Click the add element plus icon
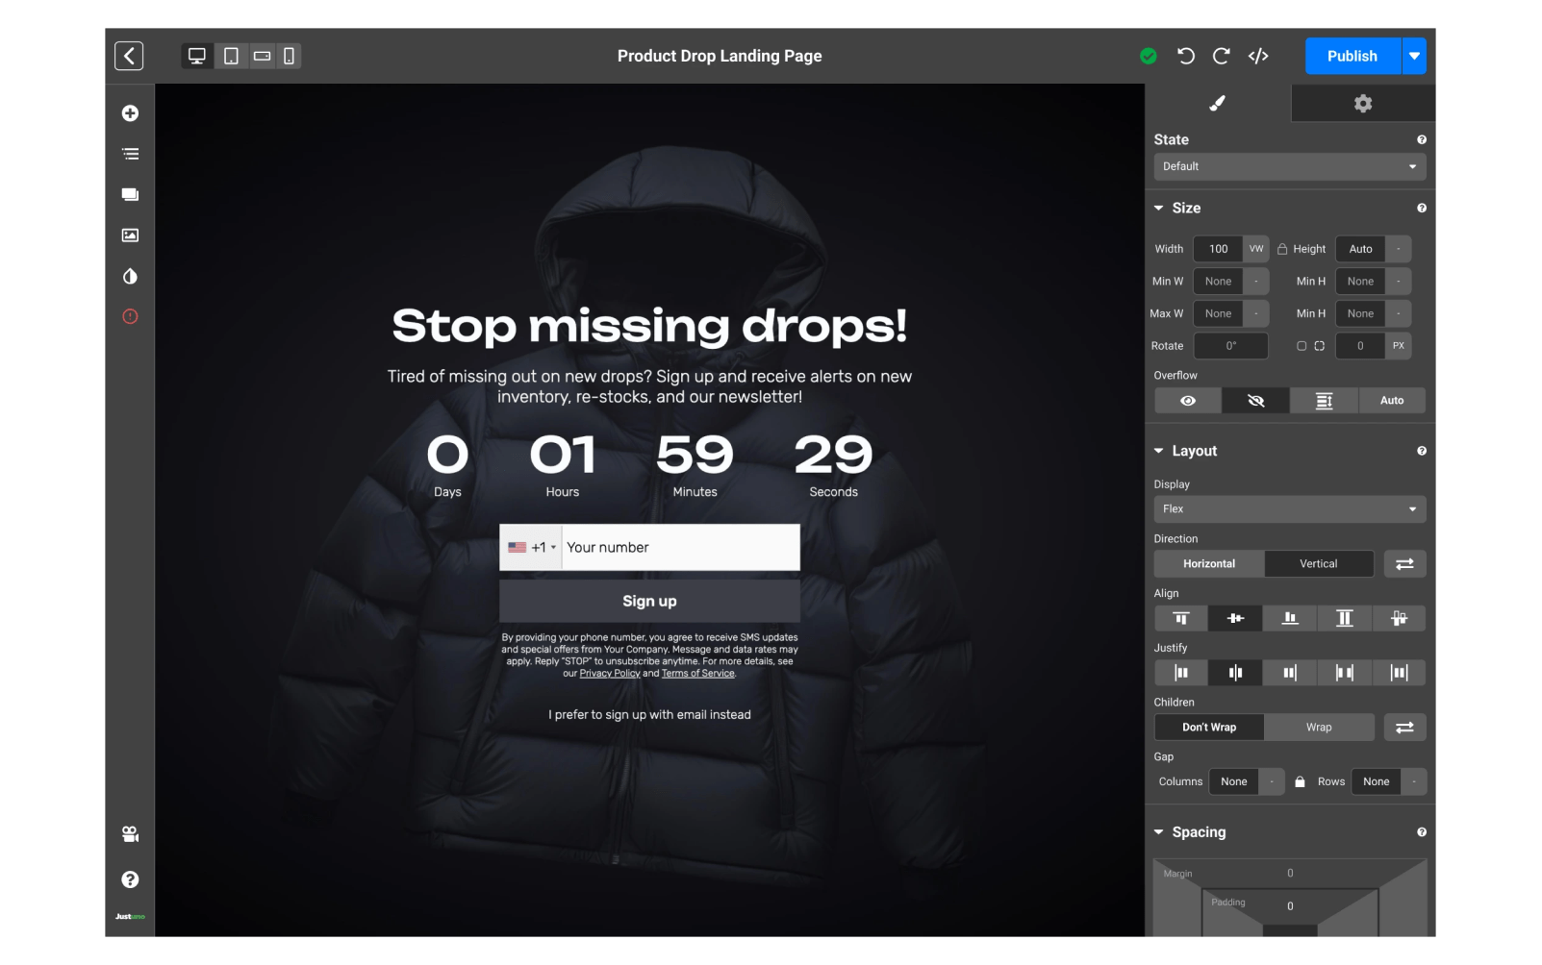Viewport: 1542px width, 965px height. point(130,113)
